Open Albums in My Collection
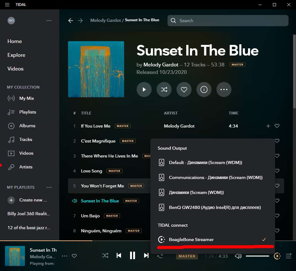 [21, 126]
